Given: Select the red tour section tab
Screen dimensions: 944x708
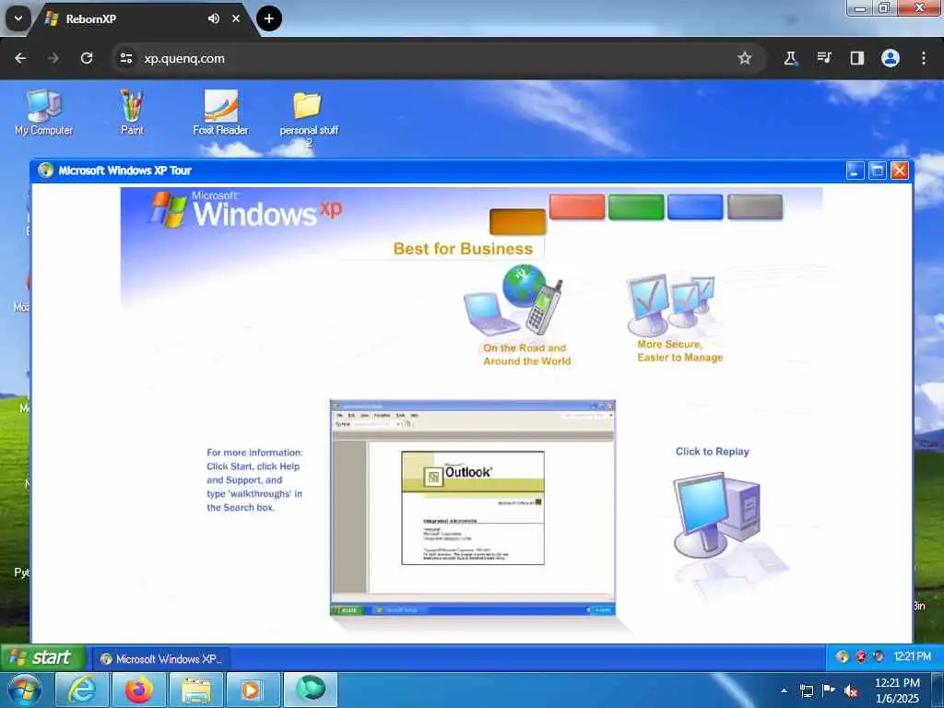Looking at the screenshot, I should coord(577,206).
